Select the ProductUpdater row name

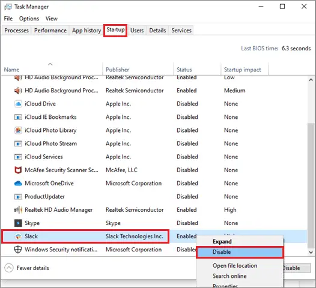(44, 197)
